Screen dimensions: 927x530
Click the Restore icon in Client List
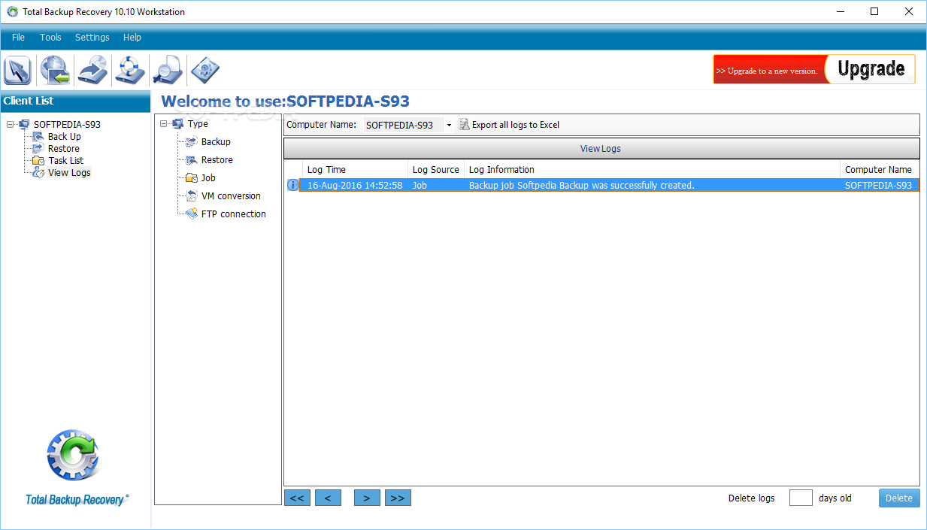(38, 148)
